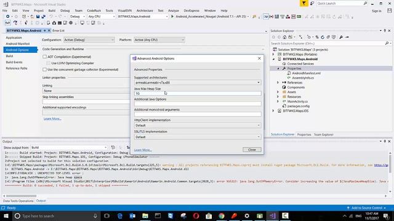Switch to the Team Explorer tab

tap(324, 134)
